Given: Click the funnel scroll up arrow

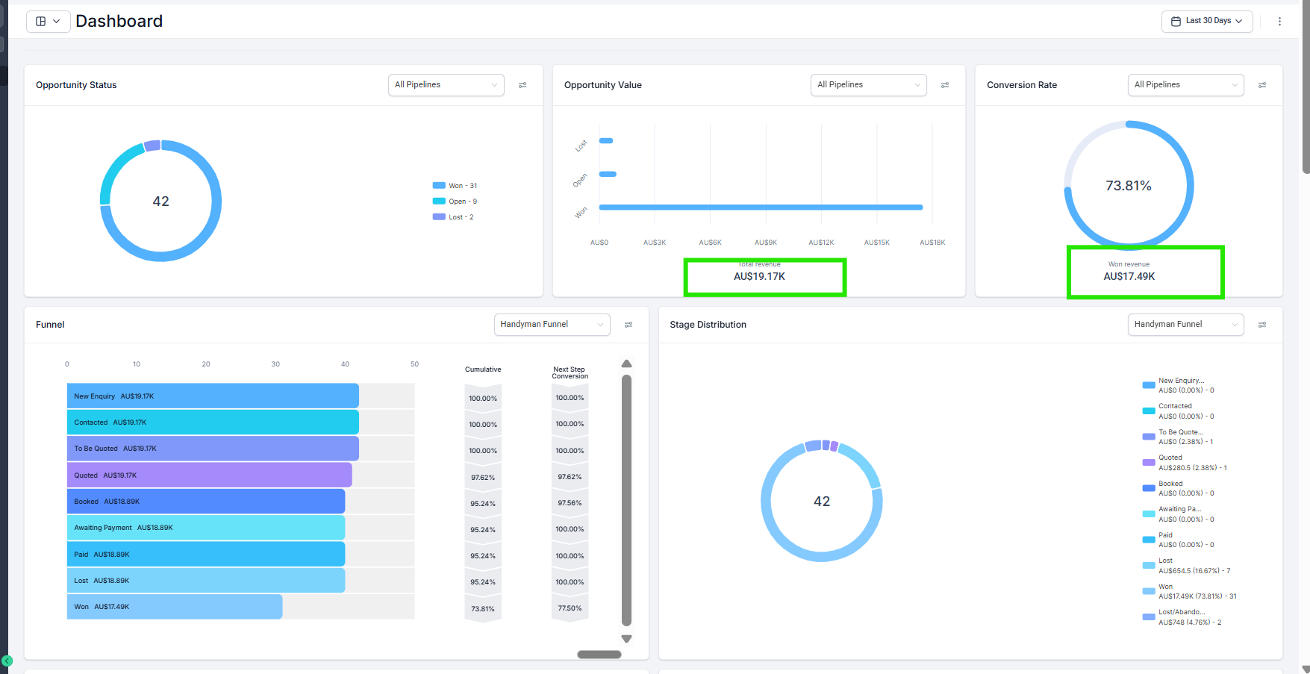Looking at the screenshot, I should tap(627, 364).
